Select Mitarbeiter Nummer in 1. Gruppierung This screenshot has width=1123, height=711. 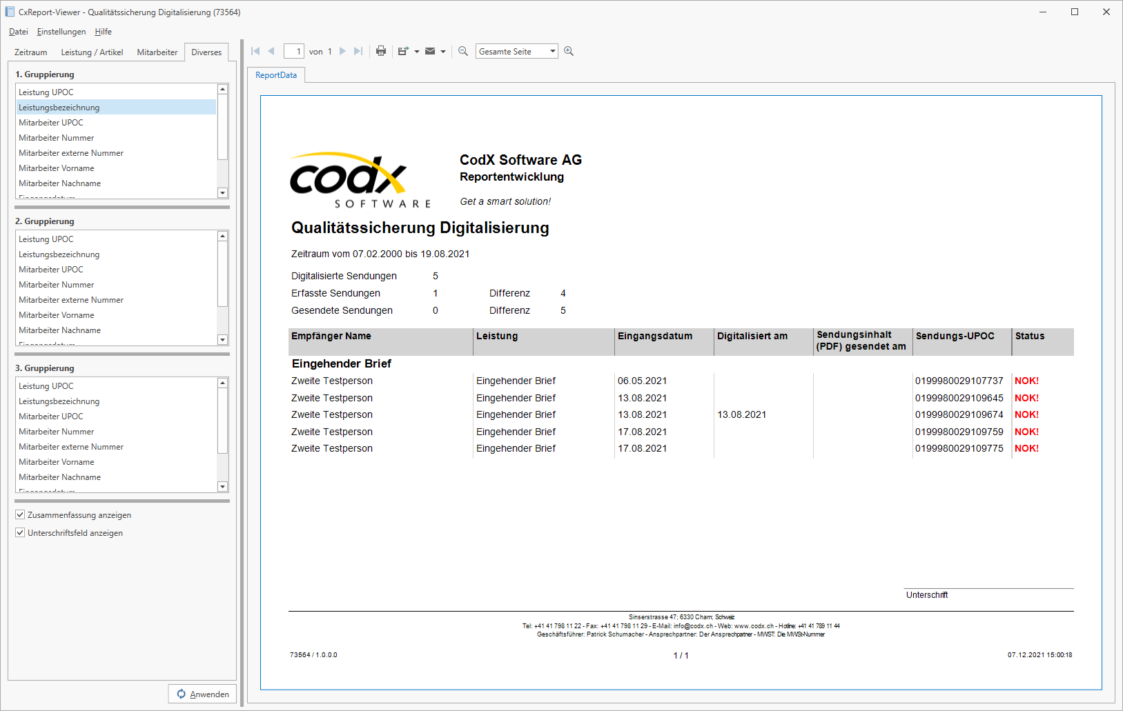[116, 138]
